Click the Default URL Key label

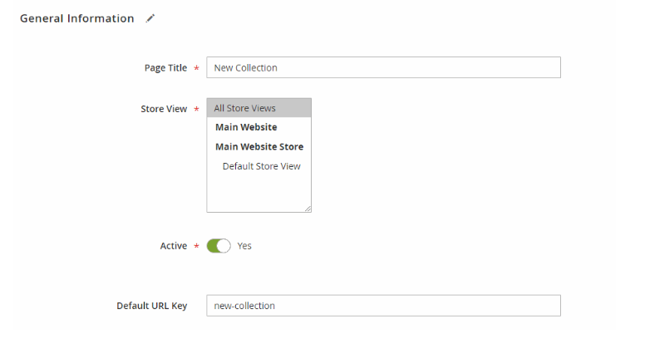click(x=152, y=306)
